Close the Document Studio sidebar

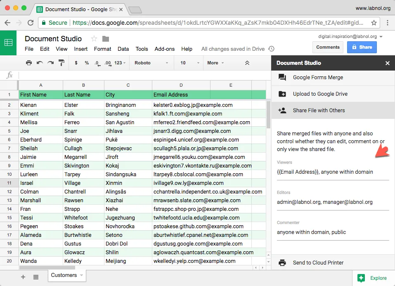click(387, 63)
